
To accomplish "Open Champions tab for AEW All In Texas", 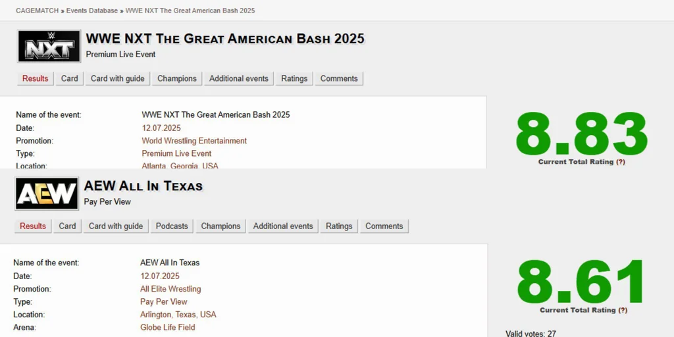I will (x=220, y=226).
